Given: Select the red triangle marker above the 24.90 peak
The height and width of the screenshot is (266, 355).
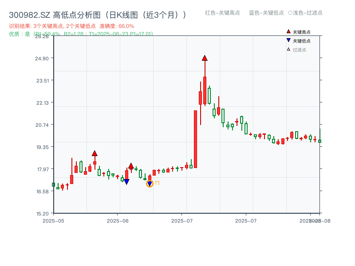Looking at the screenshot, I should click(x=204, y=58).
